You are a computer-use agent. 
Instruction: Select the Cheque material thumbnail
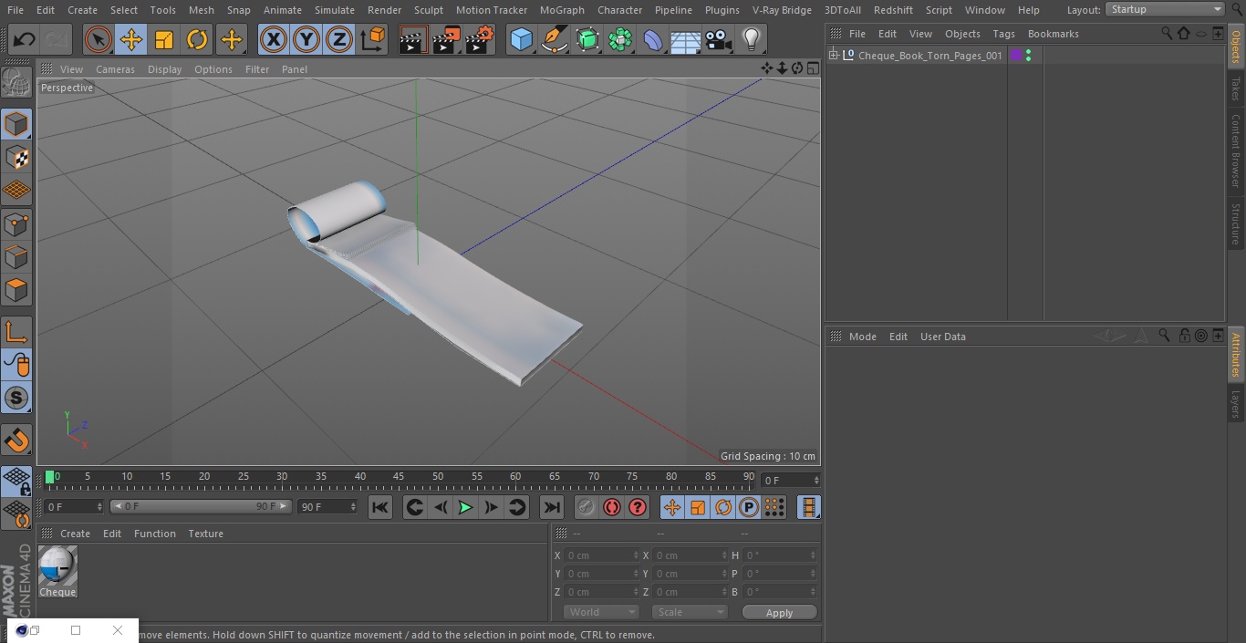57,572
